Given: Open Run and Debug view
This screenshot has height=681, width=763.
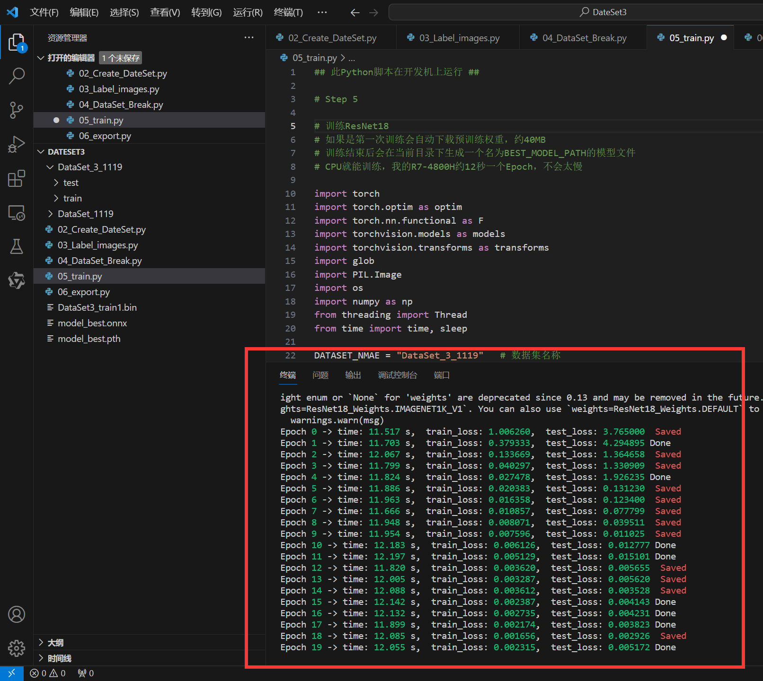Looking at the screenshot, I should [17, 144].
